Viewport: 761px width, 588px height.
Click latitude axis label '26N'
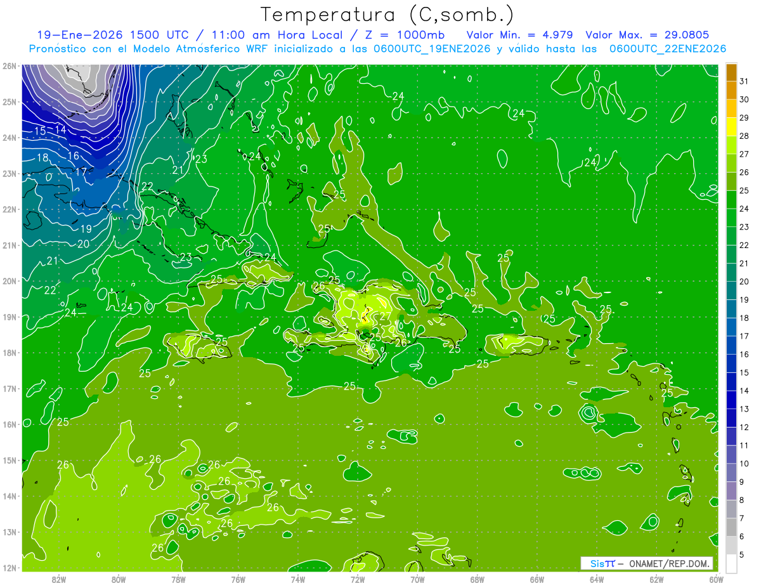click(x=9, y=66)
